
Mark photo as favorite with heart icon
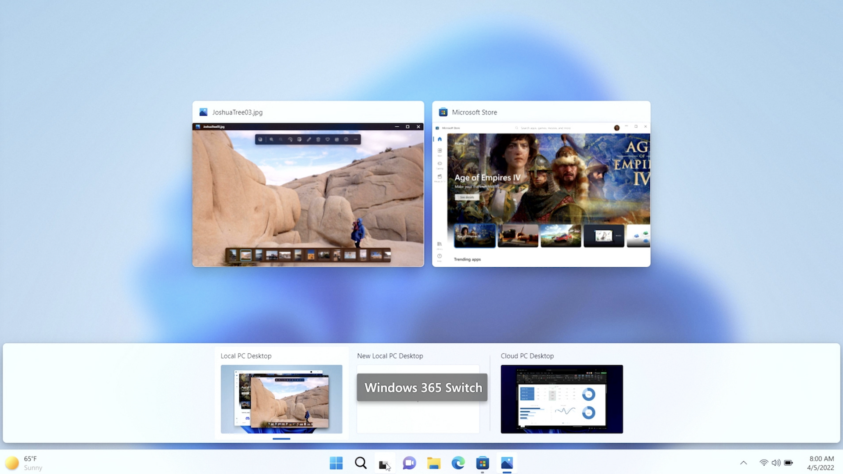pyautogui.click(x=328, y=140)
